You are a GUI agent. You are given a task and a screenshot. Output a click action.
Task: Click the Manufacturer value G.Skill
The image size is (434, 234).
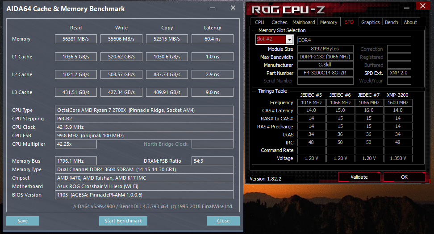tap(325, 65)
